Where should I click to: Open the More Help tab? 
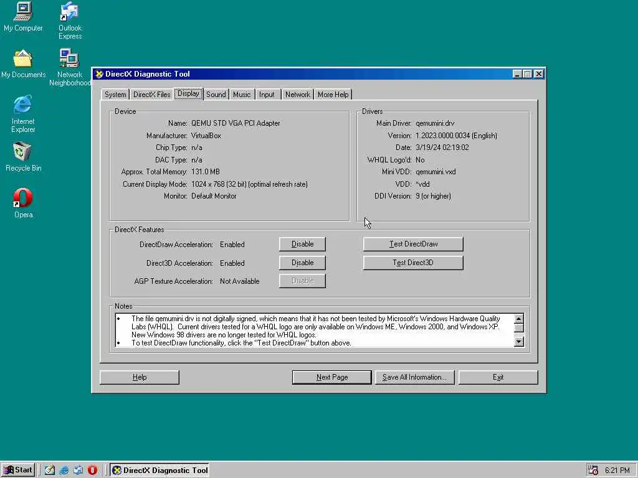tap(333, 95)
